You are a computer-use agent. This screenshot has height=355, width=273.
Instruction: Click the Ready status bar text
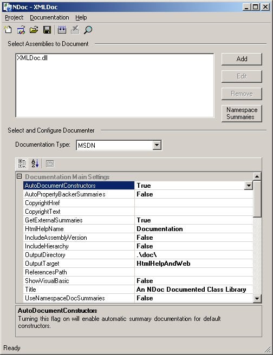tap(12, 348)
